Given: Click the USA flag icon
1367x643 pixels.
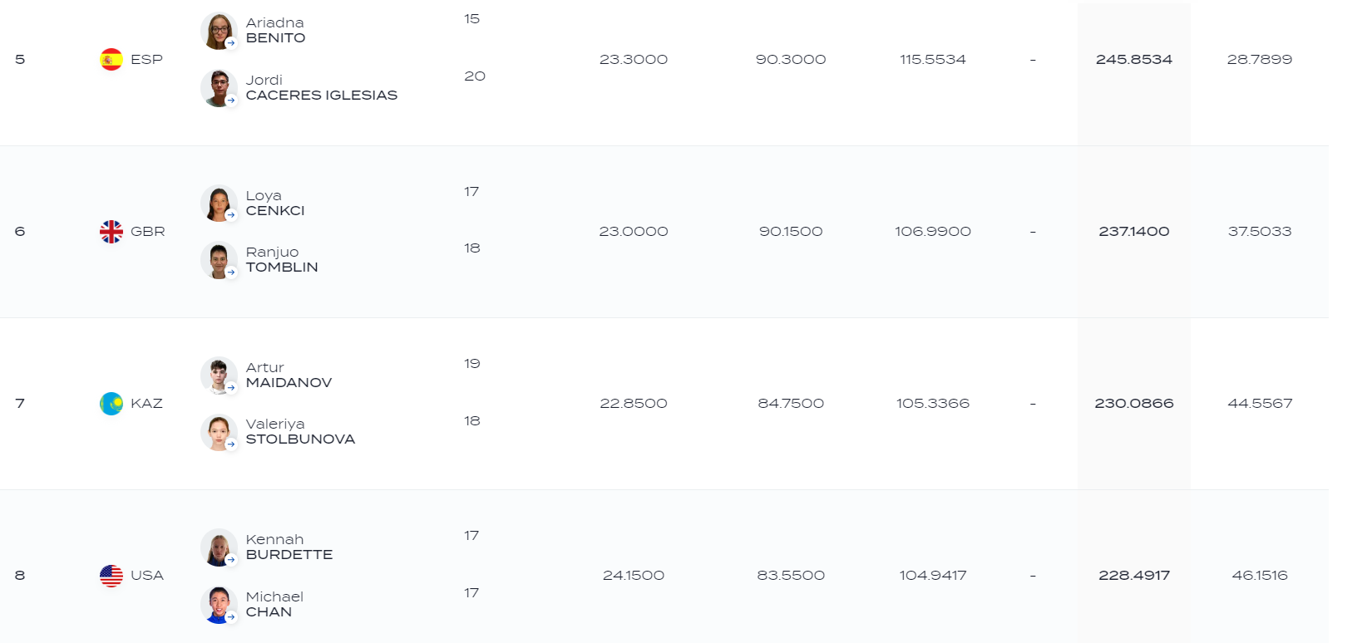Looking at the screenshot, I should pyautogui.click(x=111, y=576).
